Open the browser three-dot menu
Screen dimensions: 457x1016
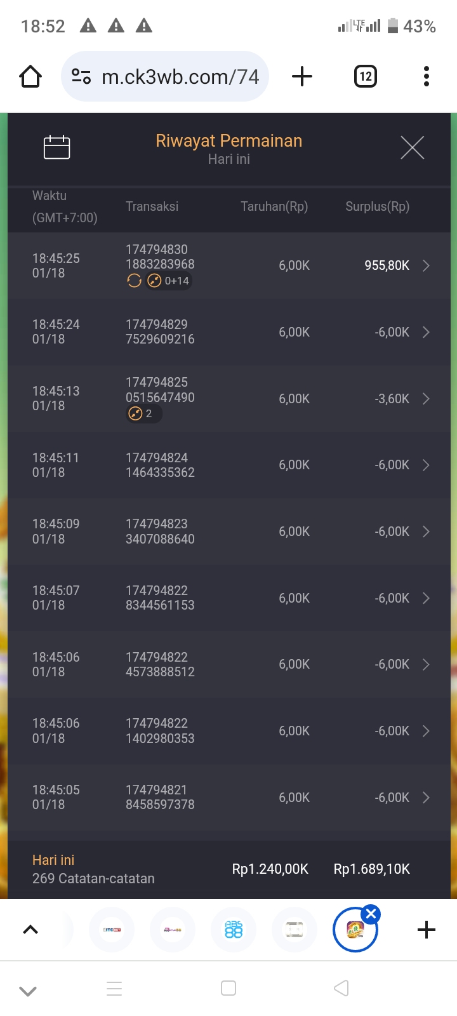tap(426, 77)
